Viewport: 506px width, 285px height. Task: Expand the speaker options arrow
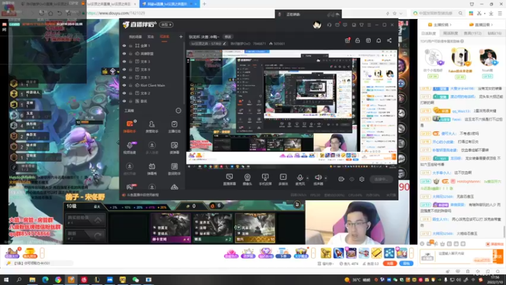pos(326,178)
